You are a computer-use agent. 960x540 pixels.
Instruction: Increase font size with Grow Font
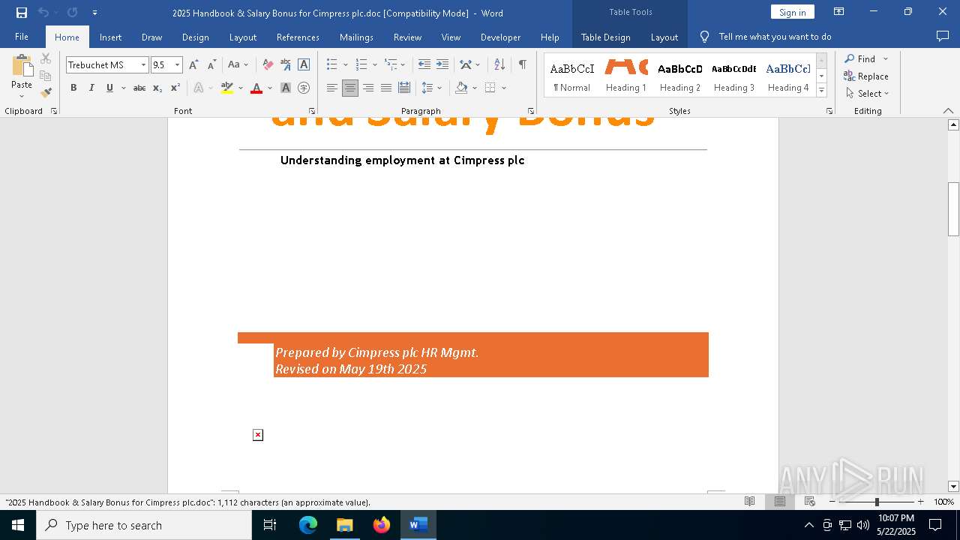[x=193, y=64]
